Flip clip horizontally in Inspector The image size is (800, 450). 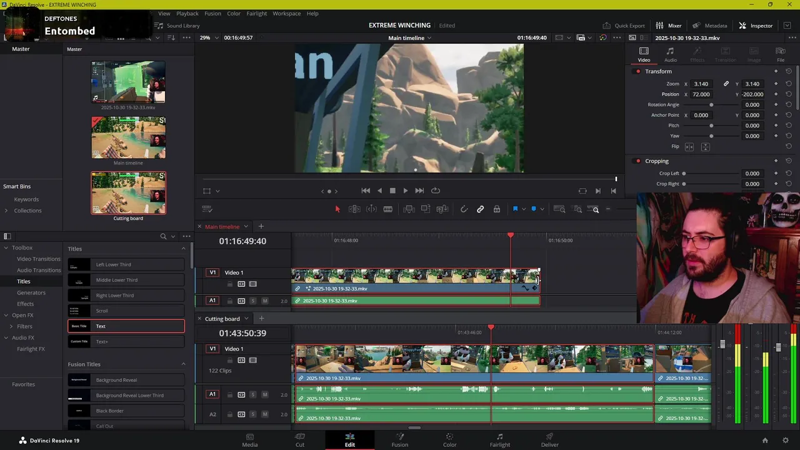689,147
